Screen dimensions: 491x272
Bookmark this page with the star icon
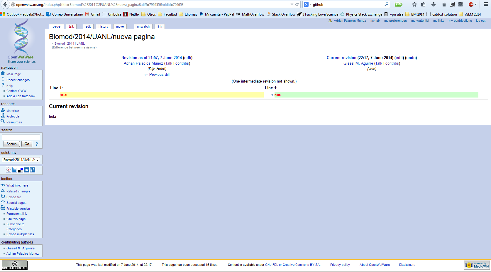click(x=414, y=4)
